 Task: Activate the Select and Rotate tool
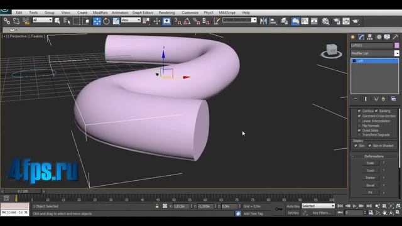coord(106,21)
